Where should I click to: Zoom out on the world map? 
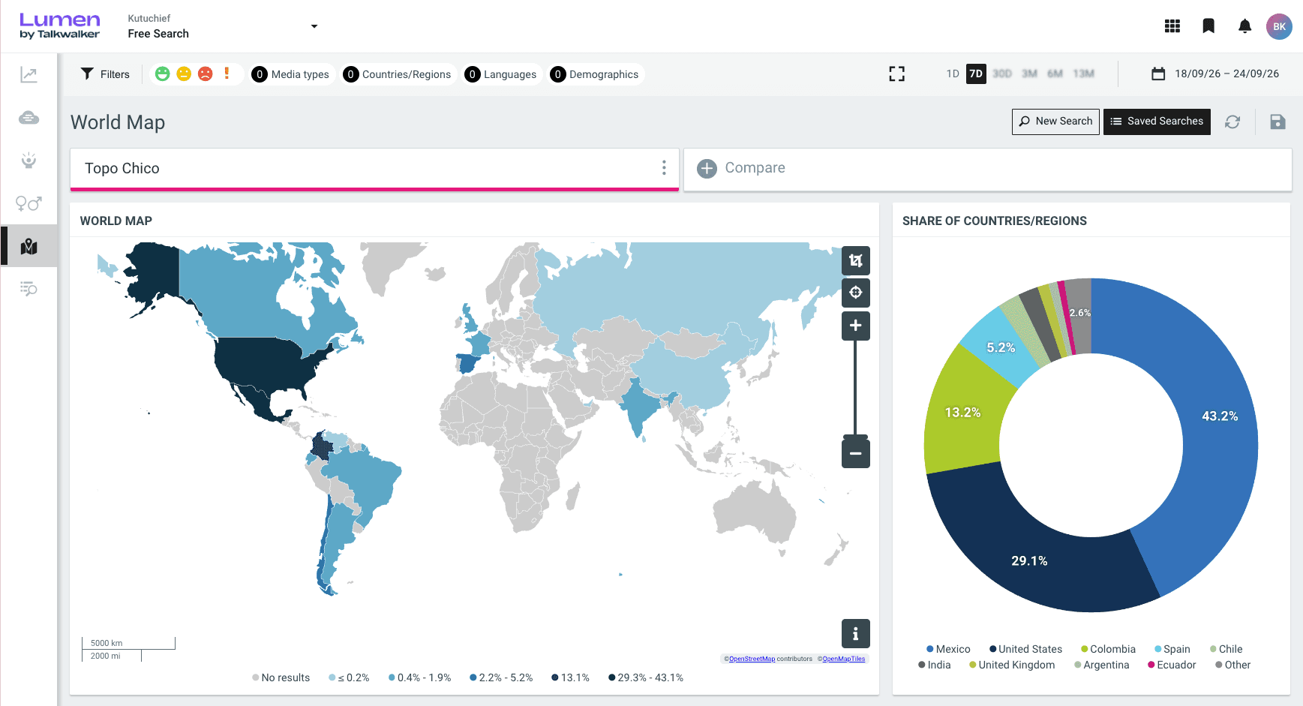pos(856,454)
